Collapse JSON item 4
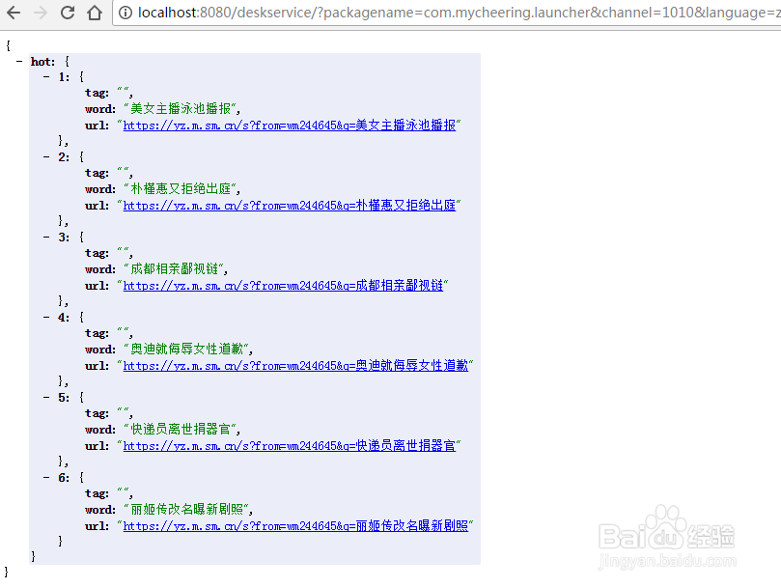781x588 pixels. (x=46, y=318)
